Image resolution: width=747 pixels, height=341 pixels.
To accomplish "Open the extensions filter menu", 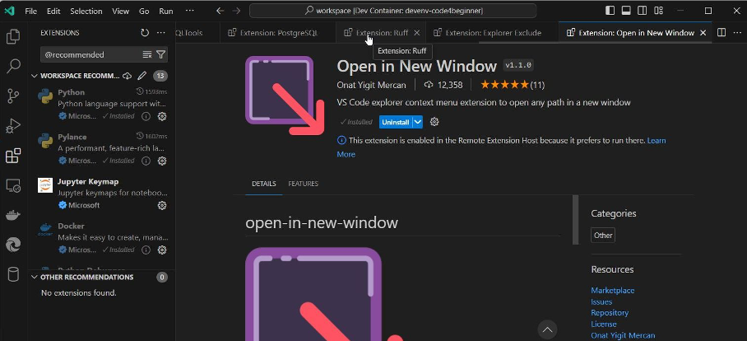I will 161,55.
